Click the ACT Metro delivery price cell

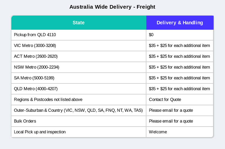click(x=179, y=56)
